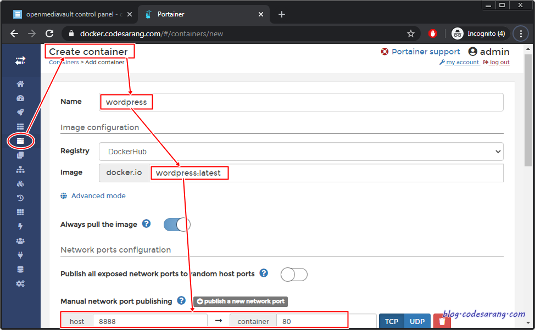This screenshot has width=535, height=330.
Task: Open Chrome three-dot menu
Action: click(x=521, y=33)
